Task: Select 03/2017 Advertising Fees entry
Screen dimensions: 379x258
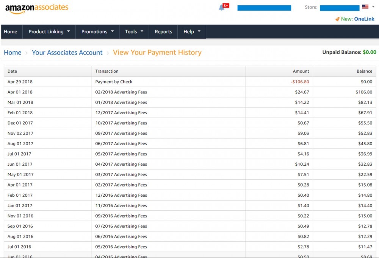Action: point(121,174)
